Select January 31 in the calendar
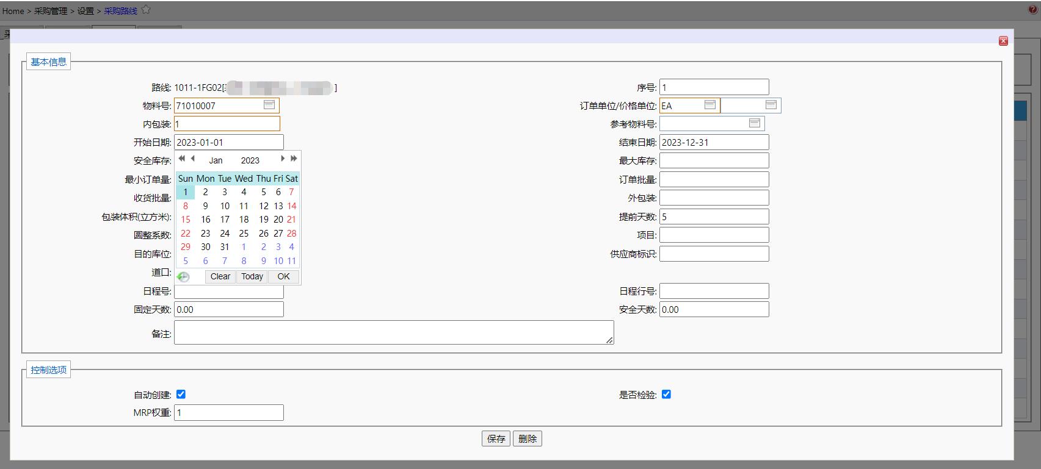This screenshot has width=1041, height=469. pos(225,247)
